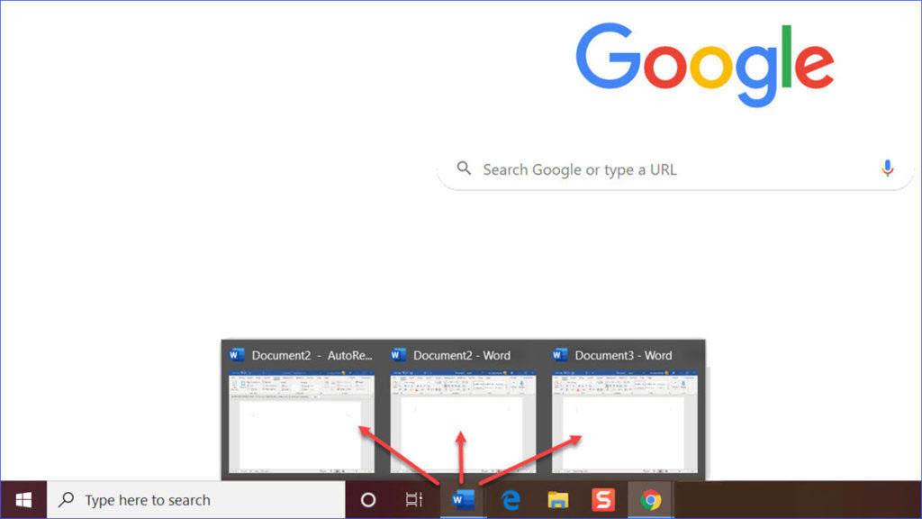
Task: Open Task View from the taskbar
Action: (414, 499)
